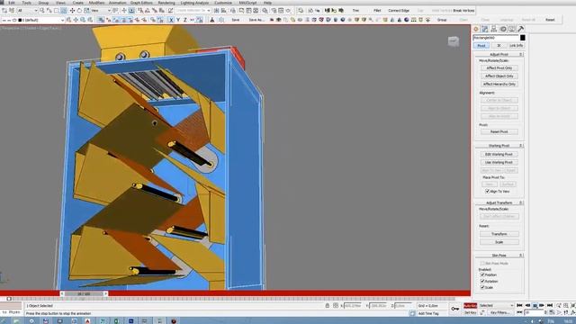Click the Connect Edge toolbar button

(x=399, y=11)
